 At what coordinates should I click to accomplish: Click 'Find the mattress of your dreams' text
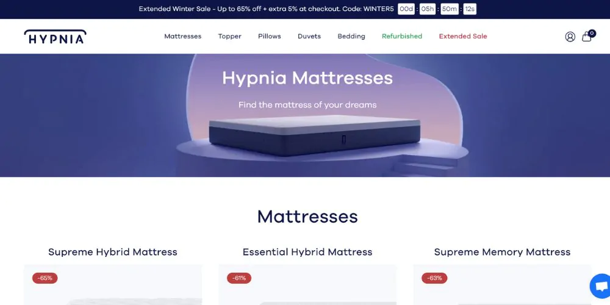coord(307,105)
